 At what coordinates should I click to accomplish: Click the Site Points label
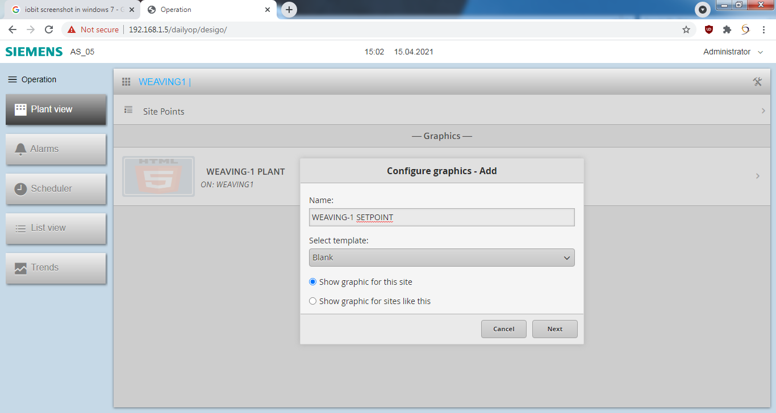tap(164, 111)
